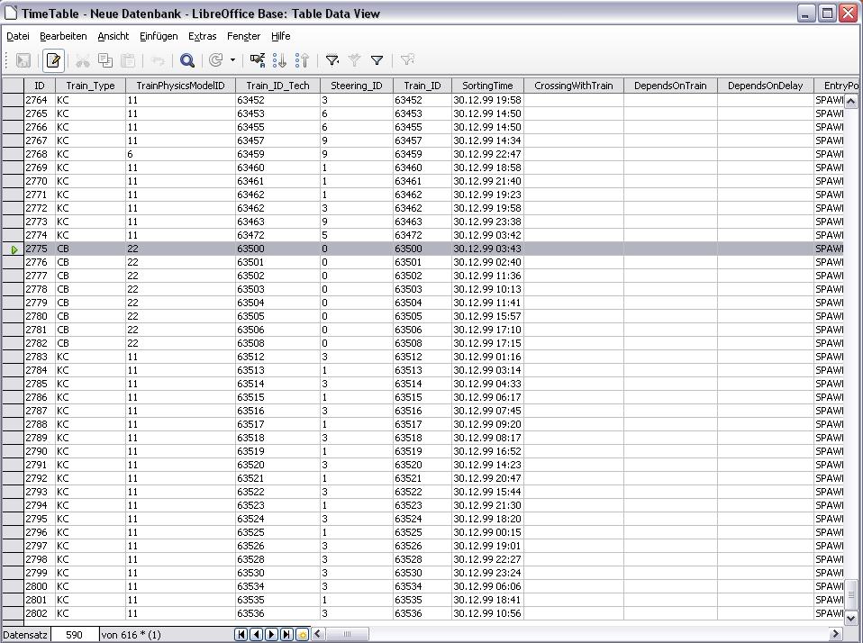Click Sort Ascending icon
The height and width of the screenshot is (643, 863).
click(x=279, y=60)
